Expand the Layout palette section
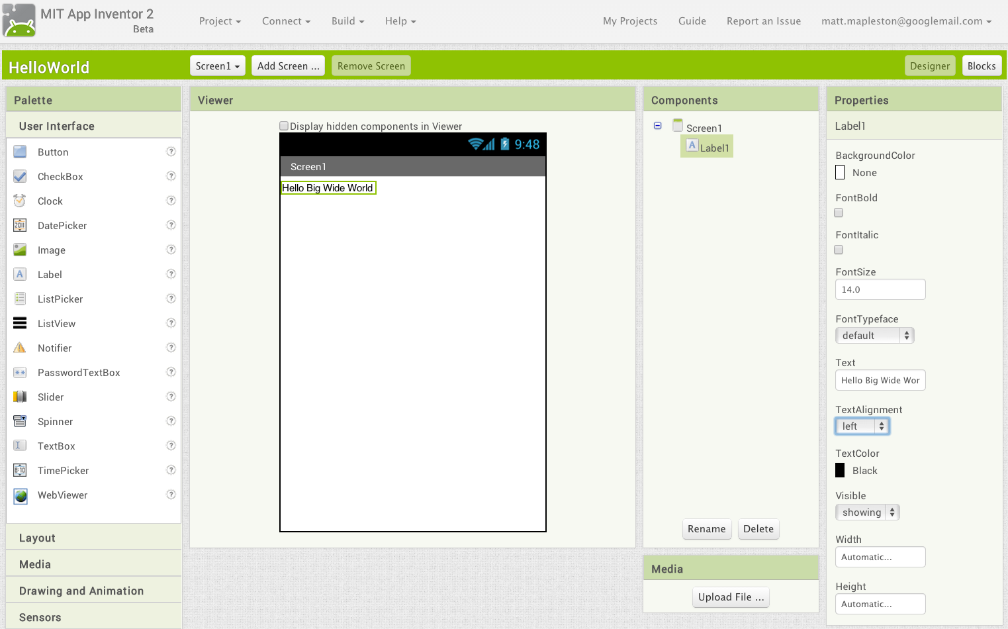 coord(94,538)
